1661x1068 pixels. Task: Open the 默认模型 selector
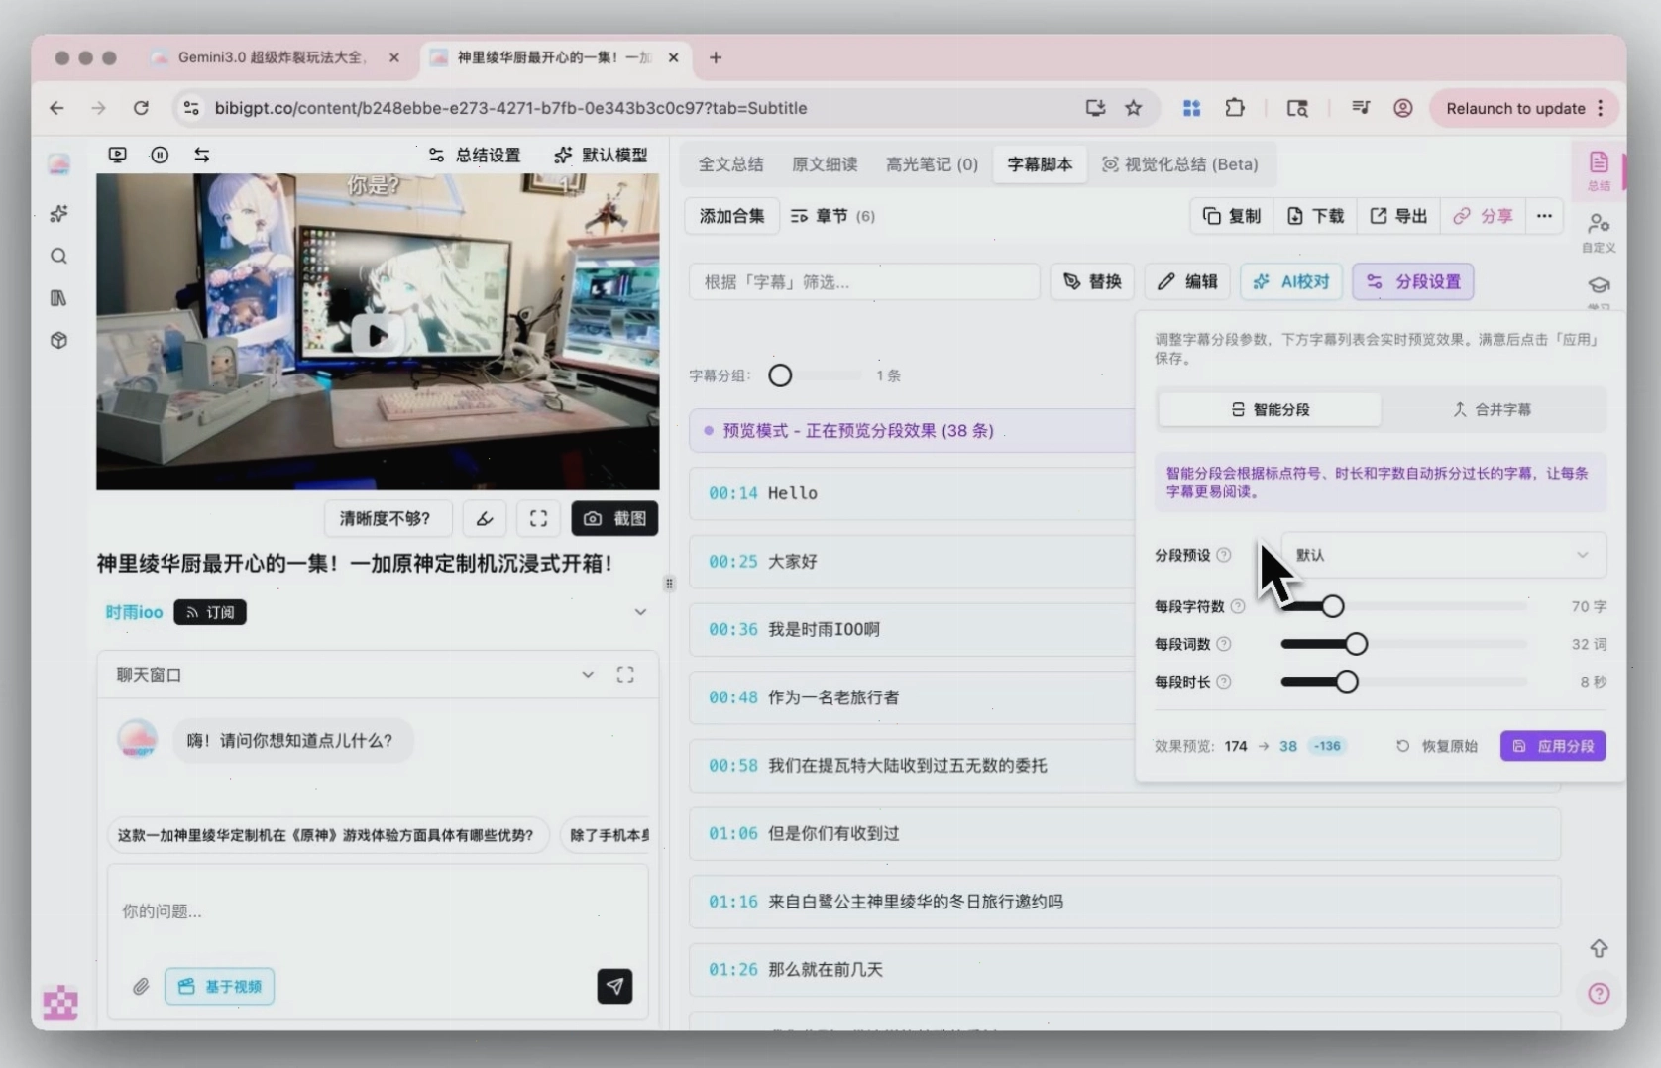point(601,155)
